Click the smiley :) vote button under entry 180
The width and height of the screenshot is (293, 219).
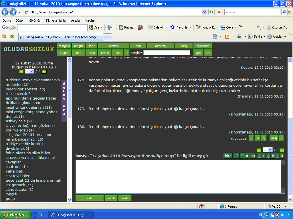[251, 138]
